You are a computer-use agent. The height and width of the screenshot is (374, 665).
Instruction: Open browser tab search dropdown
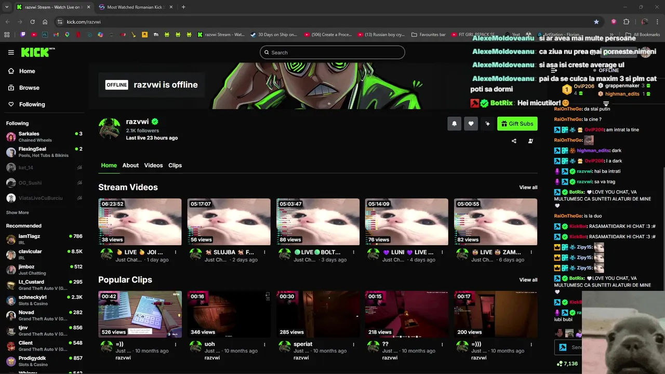7,7
